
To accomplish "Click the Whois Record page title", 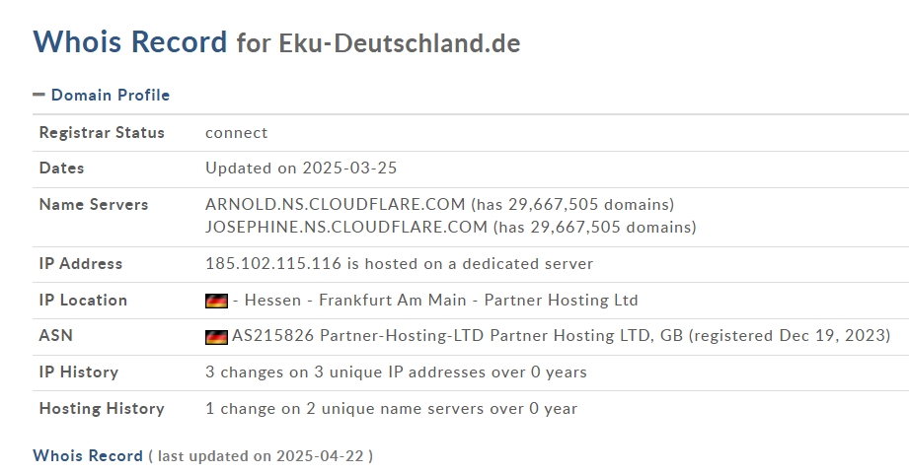I will (130, 41).
